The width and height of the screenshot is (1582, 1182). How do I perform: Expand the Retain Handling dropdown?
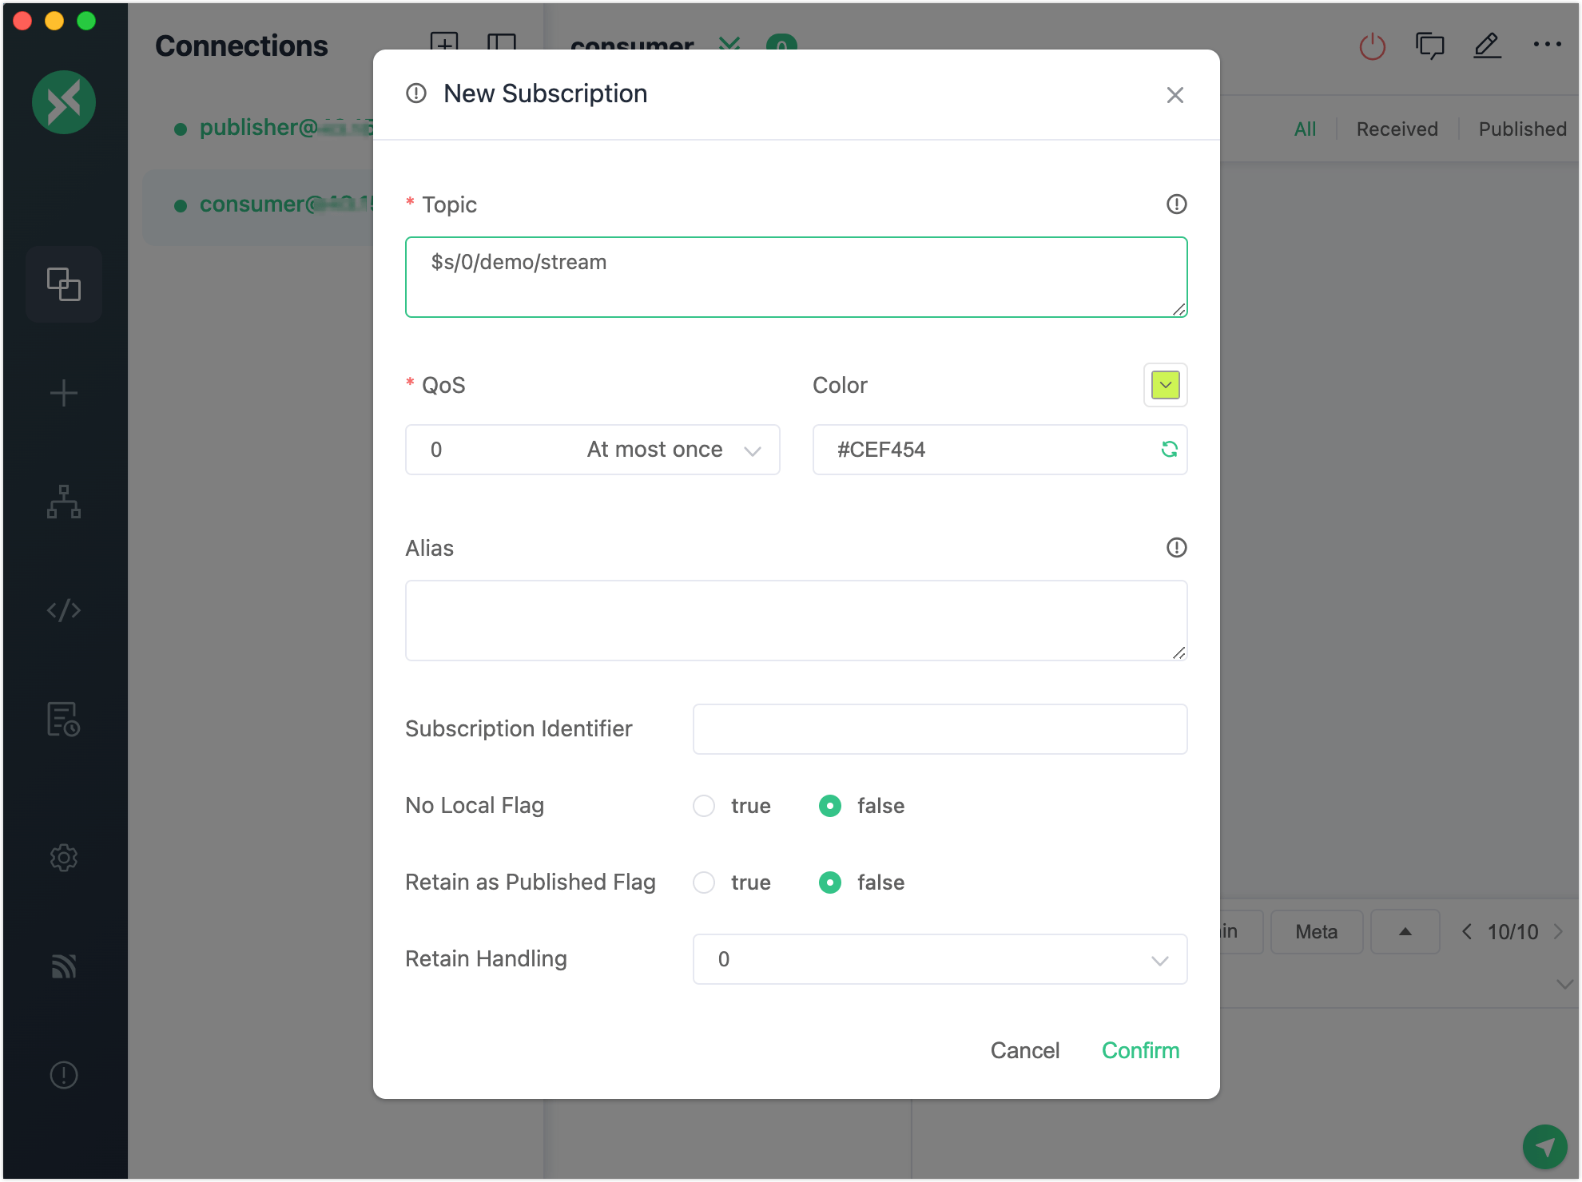940,959
